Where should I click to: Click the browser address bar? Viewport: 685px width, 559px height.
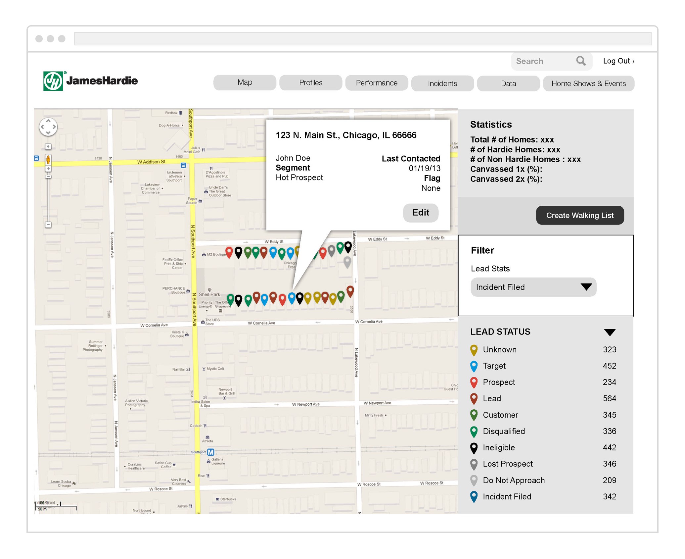pyautogui.click(x=363, y=39)
